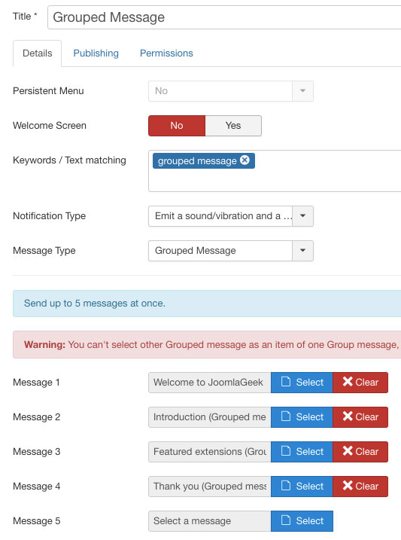Clear the Message 2 Introduction selection
This screenshot has height=540, width=401.
pyautogui.click(x=360, y=417)
